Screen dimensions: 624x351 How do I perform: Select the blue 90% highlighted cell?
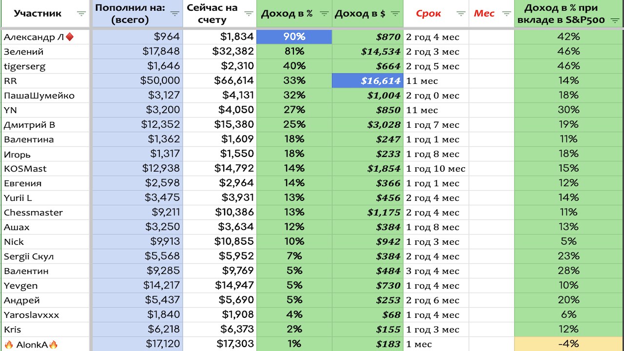tap(294, 37)
